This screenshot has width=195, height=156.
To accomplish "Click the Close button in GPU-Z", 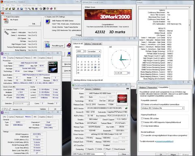I will point(124,154).
